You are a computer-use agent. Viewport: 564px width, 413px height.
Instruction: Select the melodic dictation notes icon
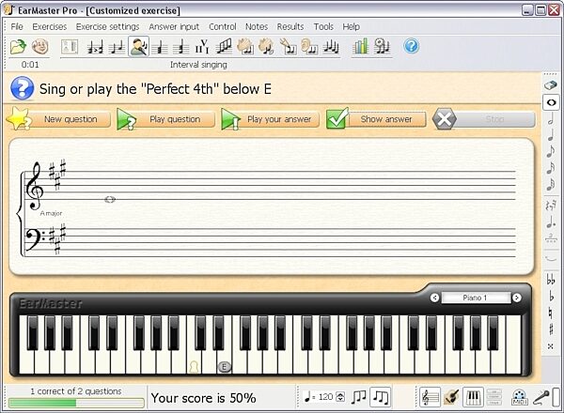click(331, 47)
